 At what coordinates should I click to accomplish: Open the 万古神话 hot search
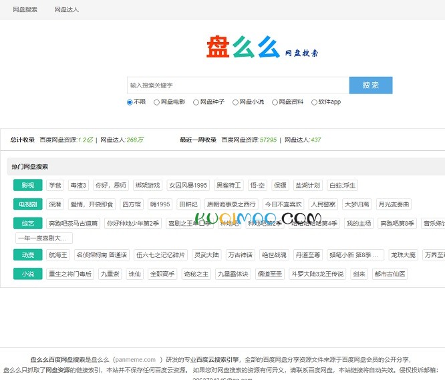[x=241, y=254]
